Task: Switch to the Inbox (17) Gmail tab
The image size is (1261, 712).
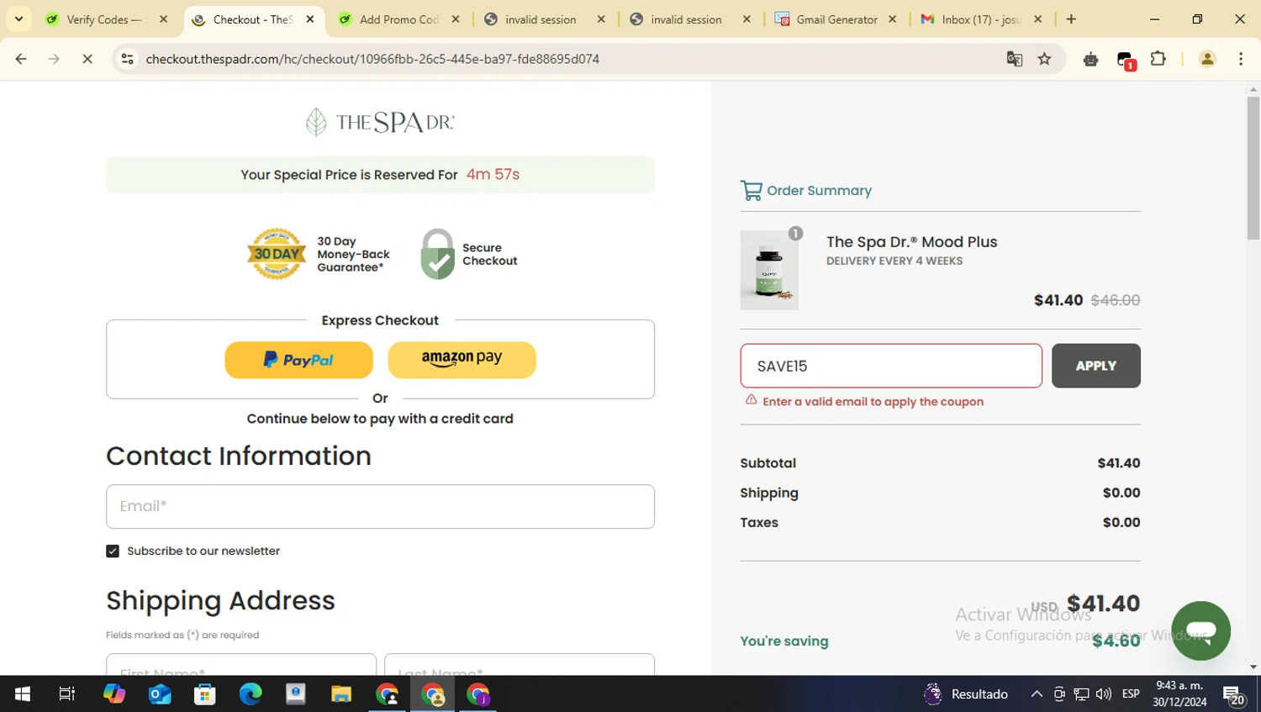Action: 981,19
